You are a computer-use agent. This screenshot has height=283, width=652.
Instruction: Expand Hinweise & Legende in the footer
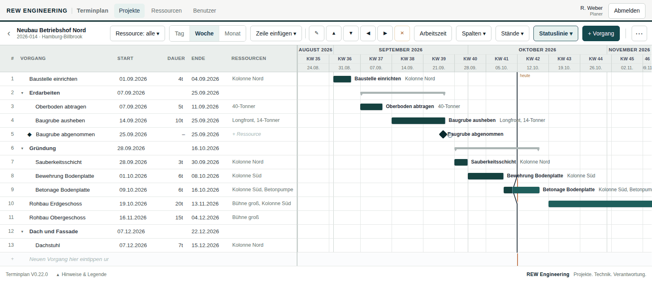pyautogui.click(x=81, y=274)
